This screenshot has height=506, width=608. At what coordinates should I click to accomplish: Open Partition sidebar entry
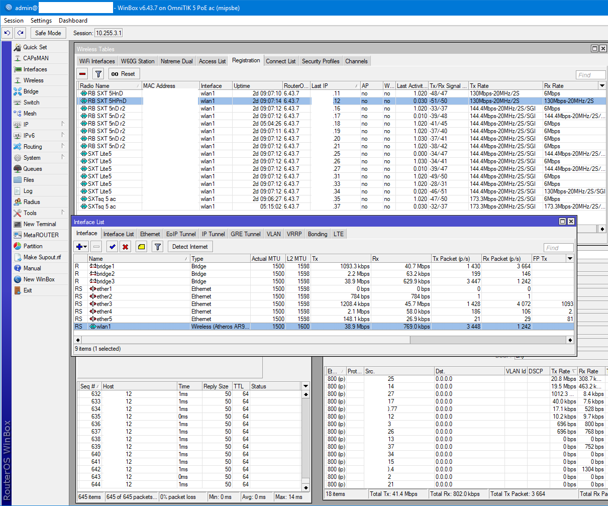(33, 246)
